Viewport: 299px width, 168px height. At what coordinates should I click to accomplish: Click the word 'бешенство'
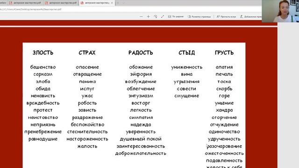tap(43, 67)
